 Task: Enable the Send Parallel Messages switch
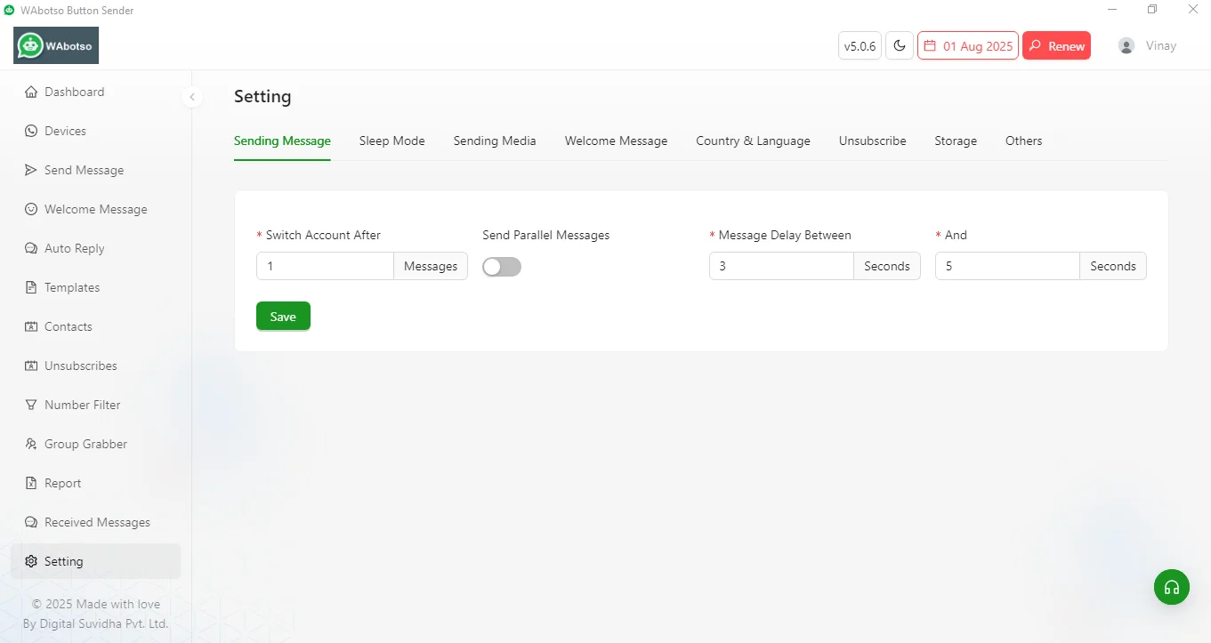click(502, 267)
